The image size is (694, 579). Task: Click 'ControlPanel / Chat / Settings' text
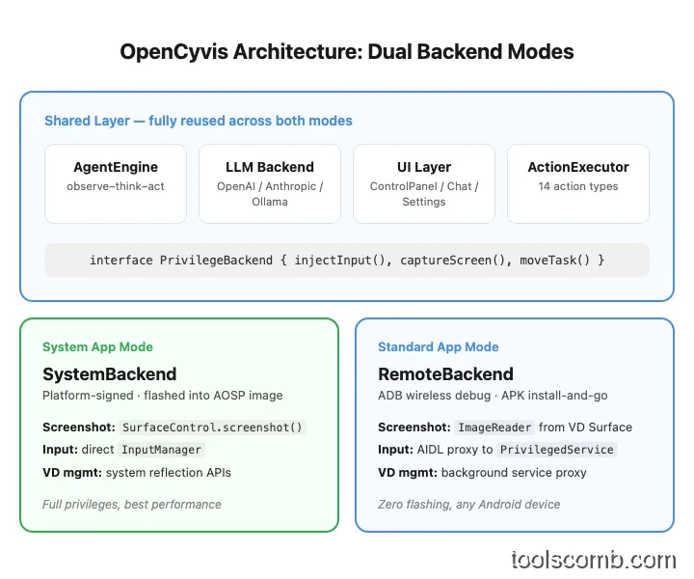pos(424,194)
